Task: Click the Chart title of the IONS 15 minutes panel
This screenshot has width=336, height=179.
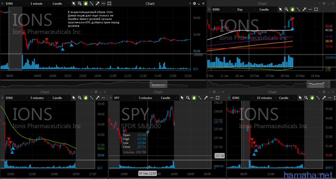Action: point(272,92)
